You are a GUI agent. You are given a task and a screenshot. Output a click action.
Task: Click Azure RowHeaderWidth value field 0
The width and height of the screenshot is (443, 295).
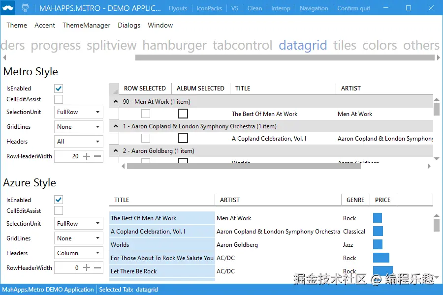[67, 267]
